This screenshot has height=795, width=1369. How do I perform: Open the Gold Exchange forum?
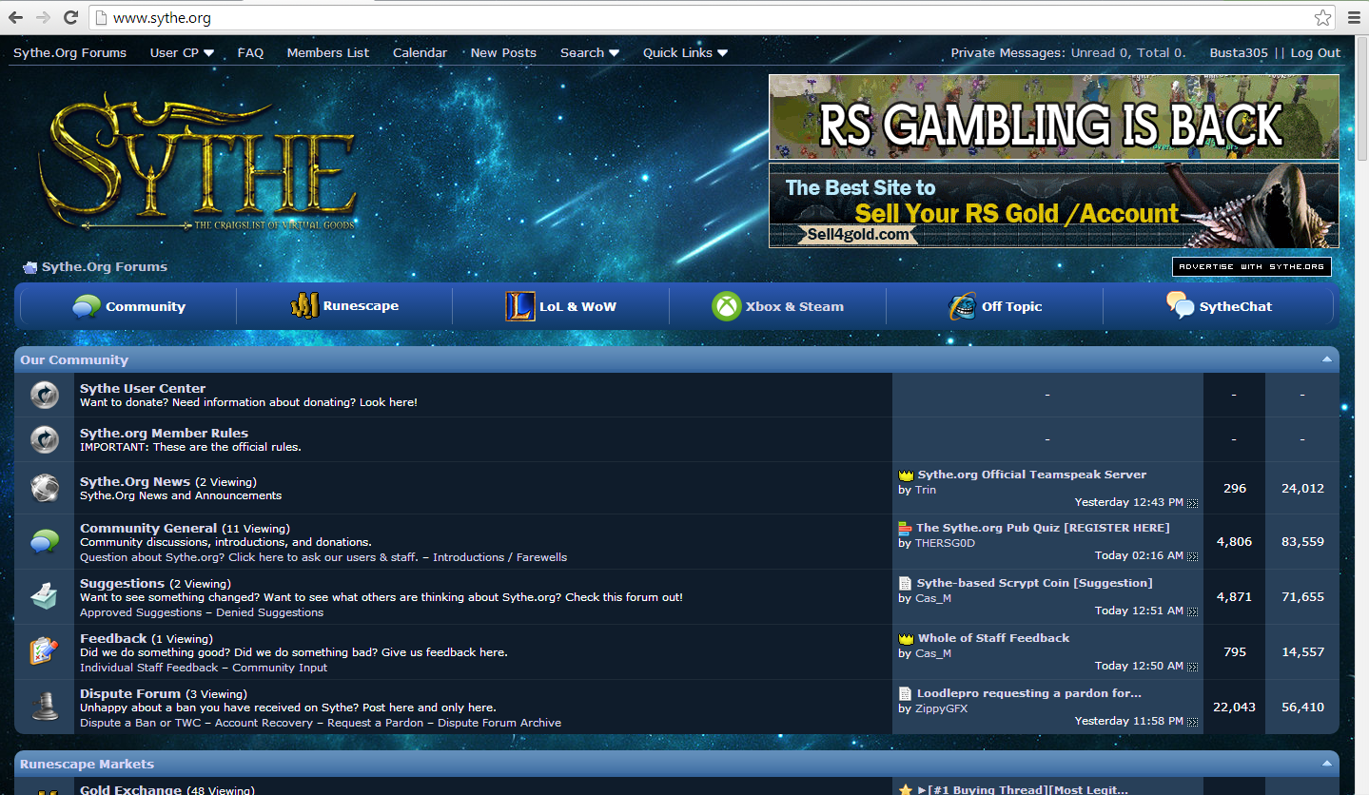(130, 789)
